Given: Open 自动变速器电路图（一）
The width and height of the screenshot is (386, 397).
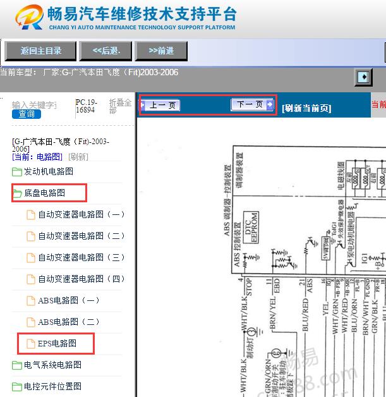Looking at the screenshot, I should tap(81, 215).
